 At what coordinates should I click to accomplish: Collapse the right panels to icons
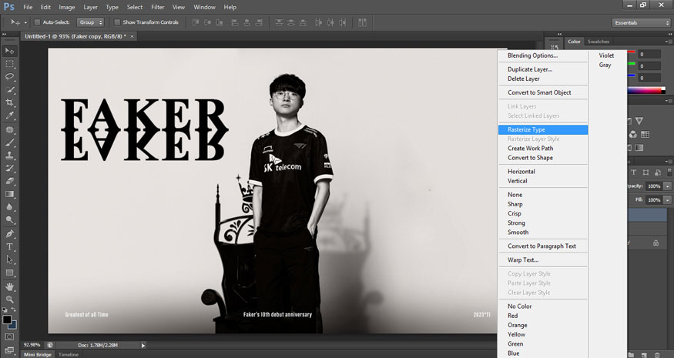pyautogui.click(x=669, y=35)
